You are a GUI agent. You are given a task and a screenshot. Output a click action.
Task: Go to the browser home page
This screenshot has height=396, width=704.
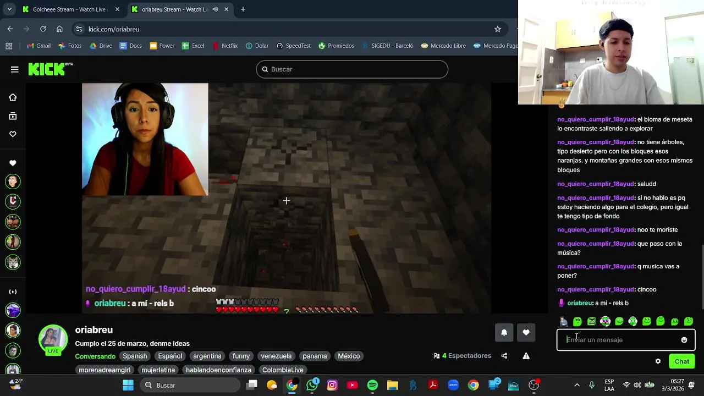(x=59, y=29)
